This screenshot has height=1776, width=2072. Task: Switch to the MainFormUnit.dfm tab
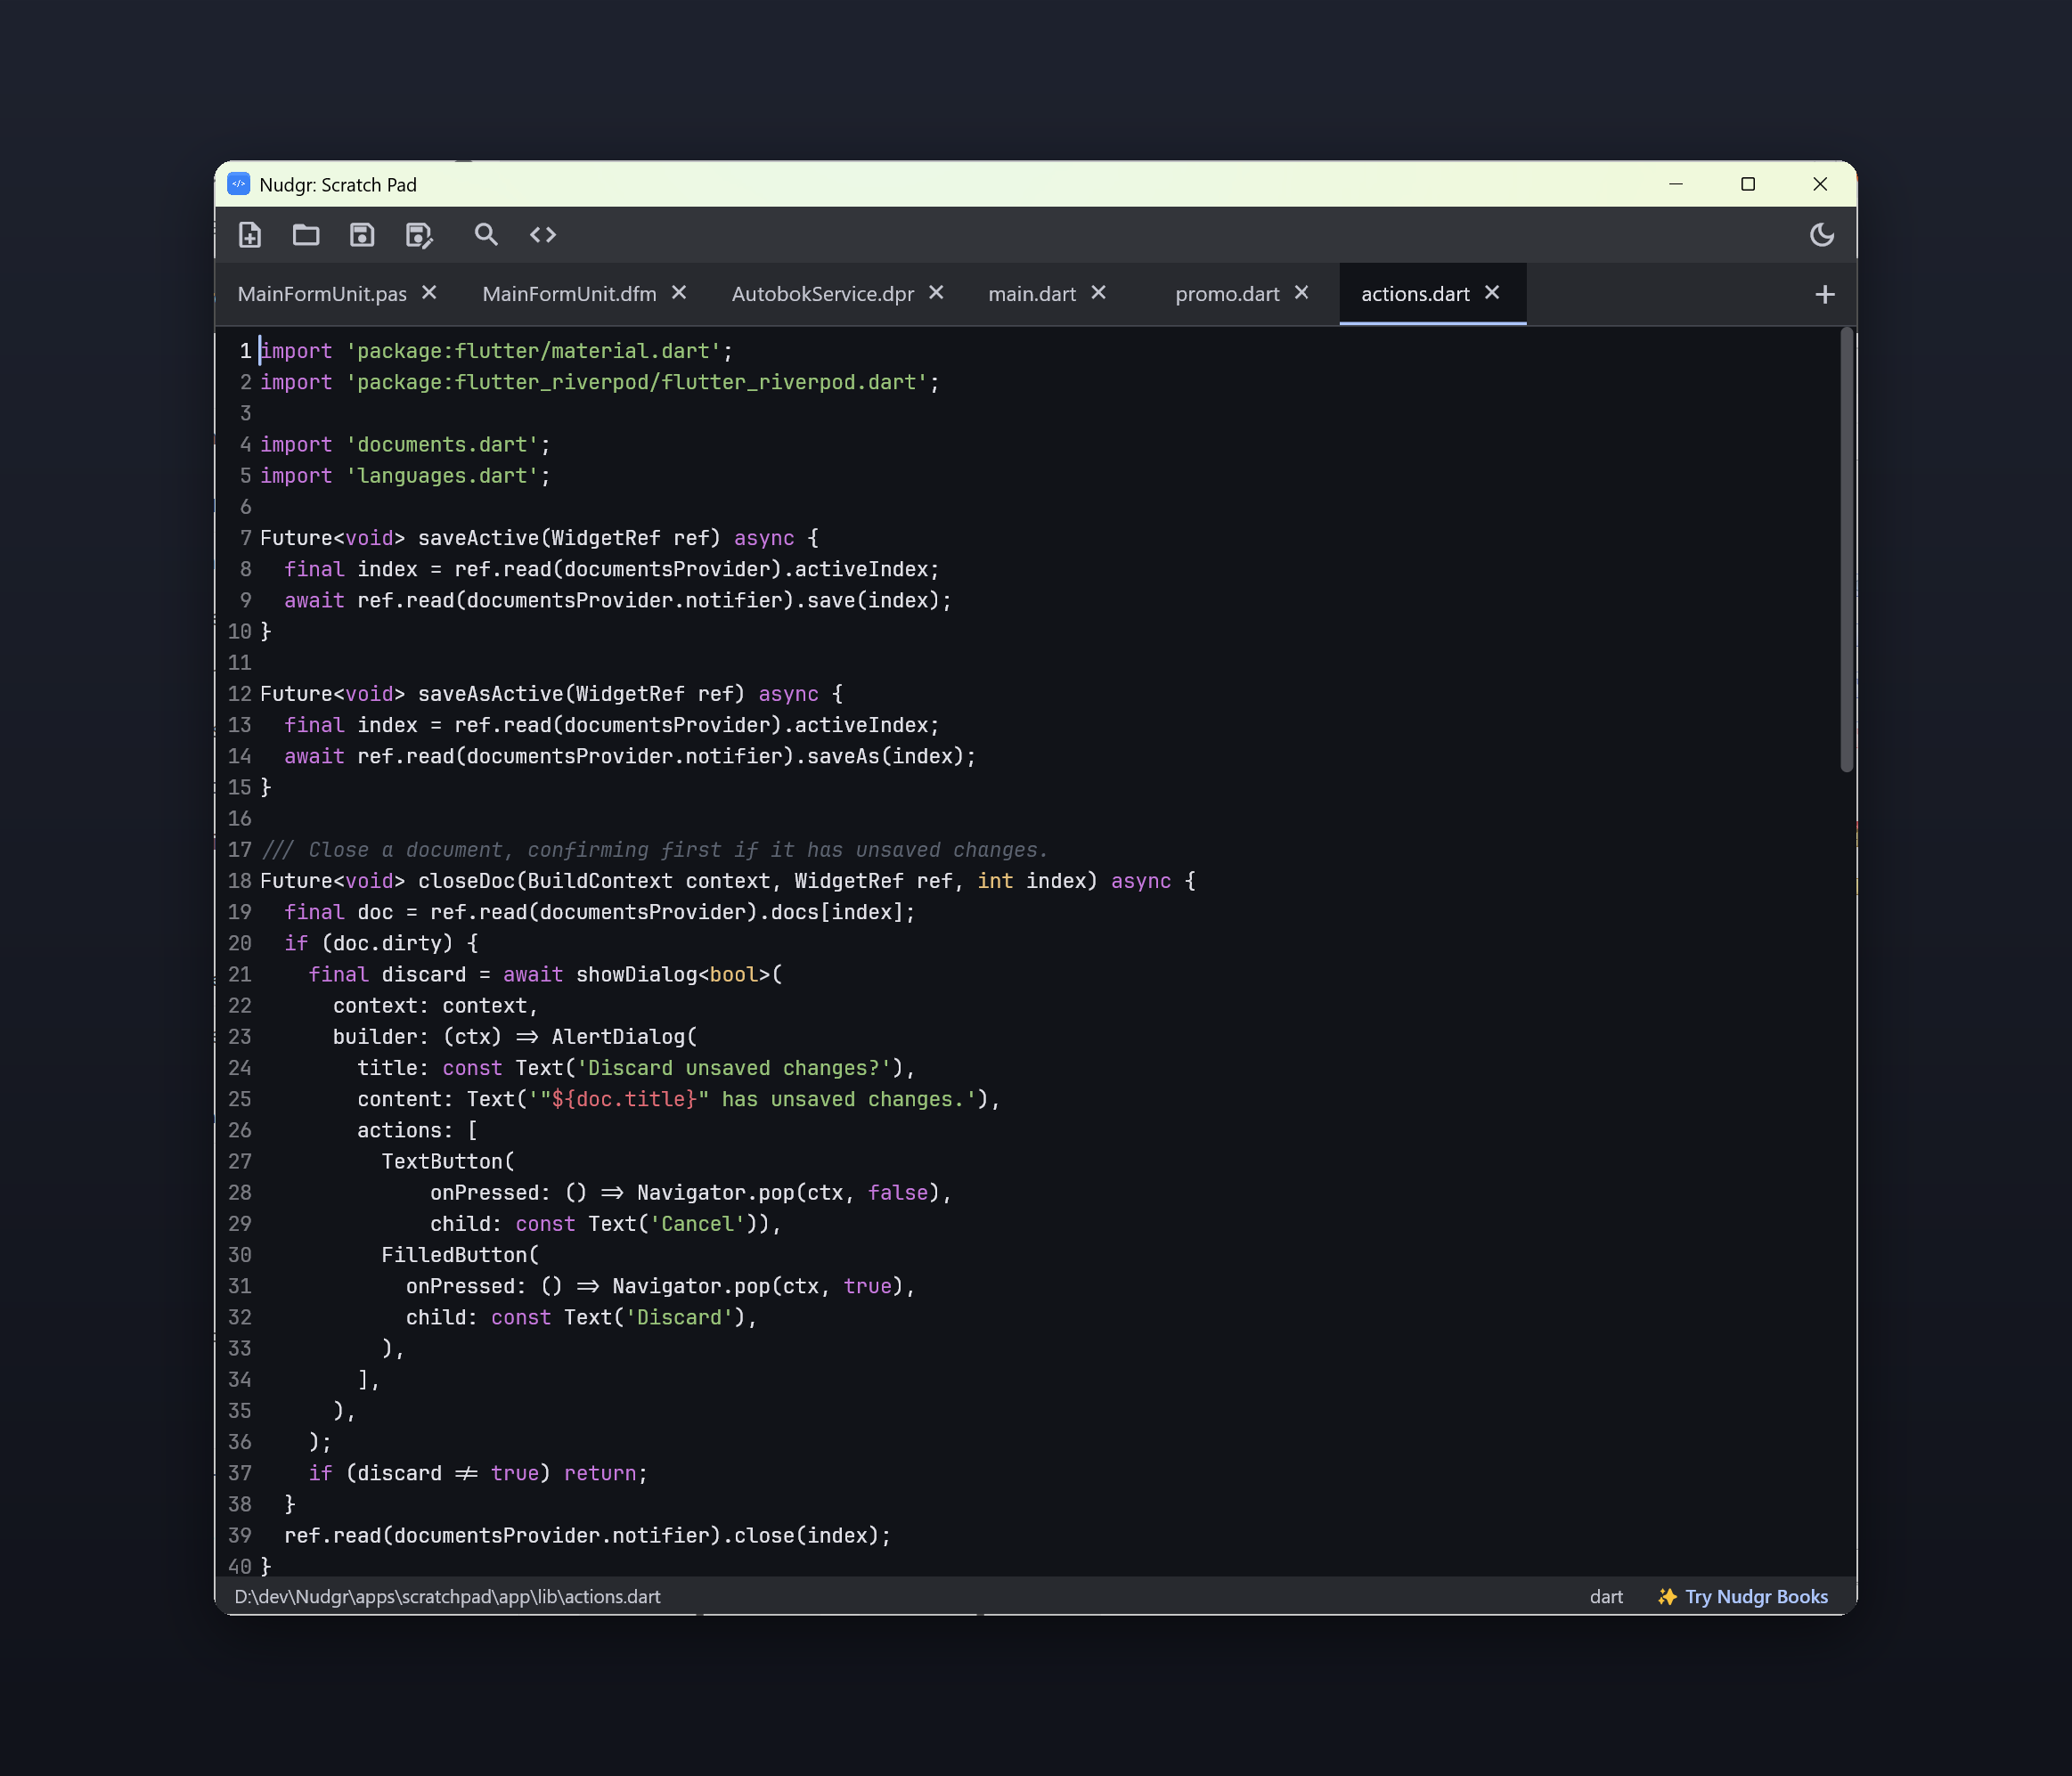pyautogui.click(x=569, y=294)
